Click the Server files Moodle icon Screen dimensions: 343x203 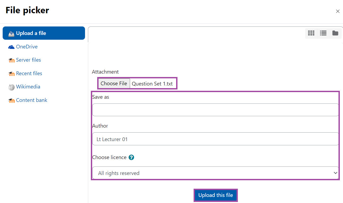[11, 60]
